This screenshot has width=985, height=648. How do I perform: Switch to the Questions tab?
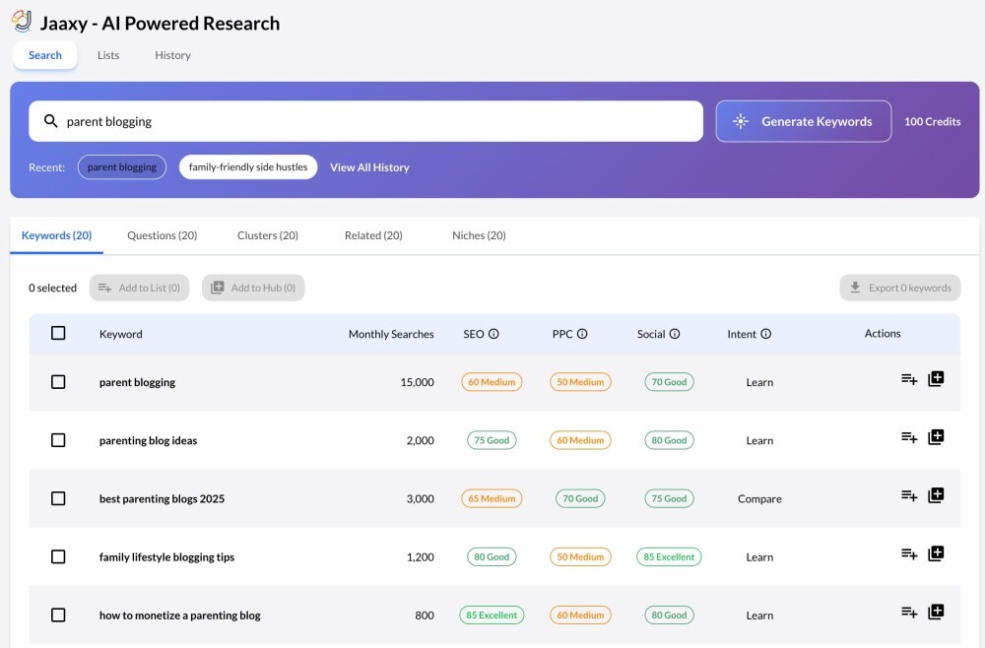pyautogui.click(x=163, y=235)
